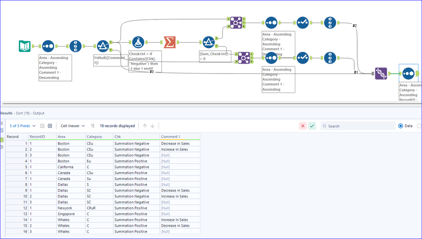Select the Record ID tool feeding connection #1
422x239 pixels.
coord(330,58)
